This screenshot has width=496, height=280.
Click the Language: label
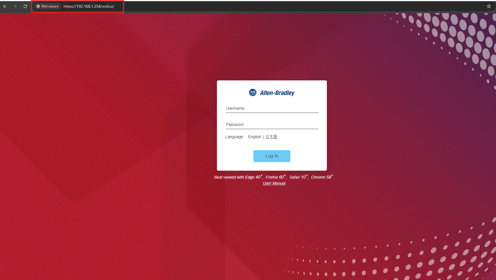pos(235,137)
